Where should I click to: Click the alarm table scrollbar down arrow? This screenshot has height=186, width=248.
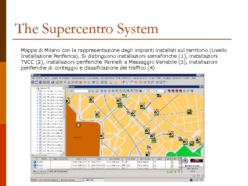point(180,167)
